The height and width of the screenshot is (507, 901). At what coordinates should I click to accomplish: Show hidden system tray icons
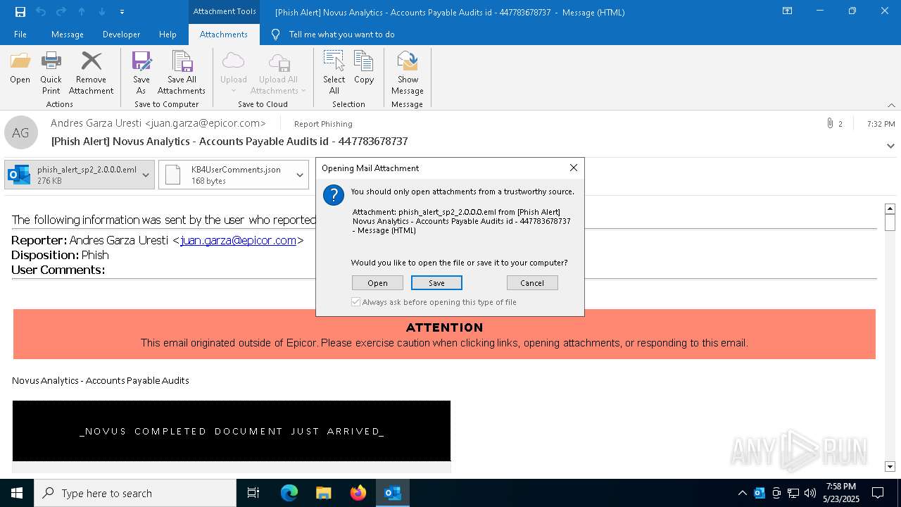pos(743,493)
